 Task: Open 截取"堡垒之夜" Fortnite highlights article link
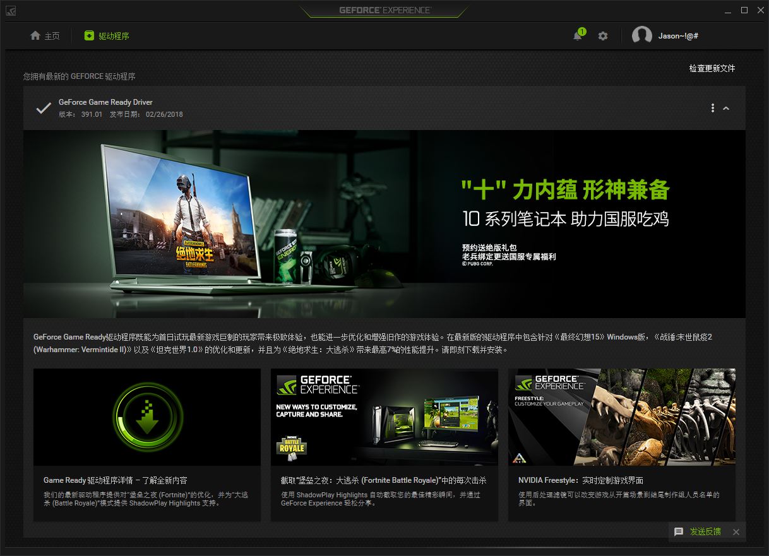click(384, 480)
